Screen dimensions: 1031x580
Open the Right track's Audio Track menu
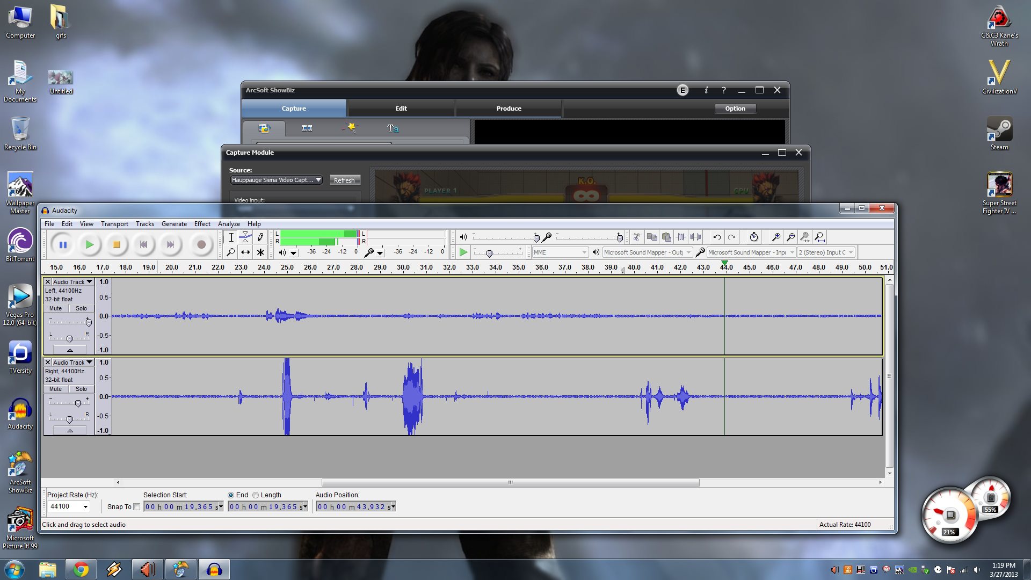(73, 363)
